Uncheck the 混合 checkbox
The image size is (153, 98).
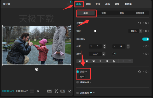click(78, 72)
